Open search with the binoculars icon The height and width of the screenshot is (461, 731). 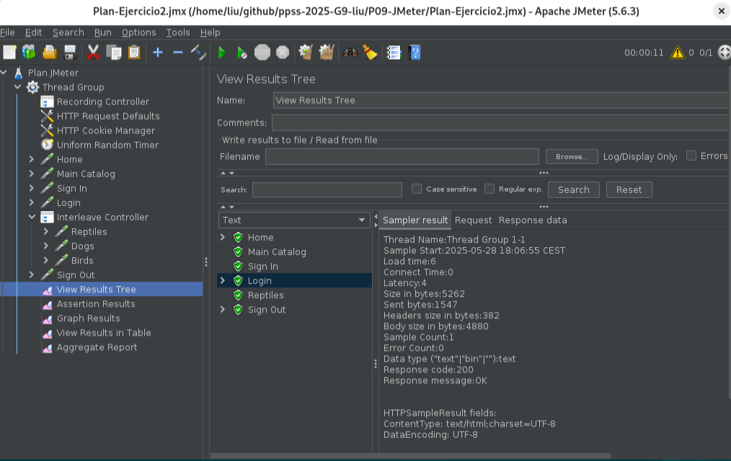tap(350, 53)
